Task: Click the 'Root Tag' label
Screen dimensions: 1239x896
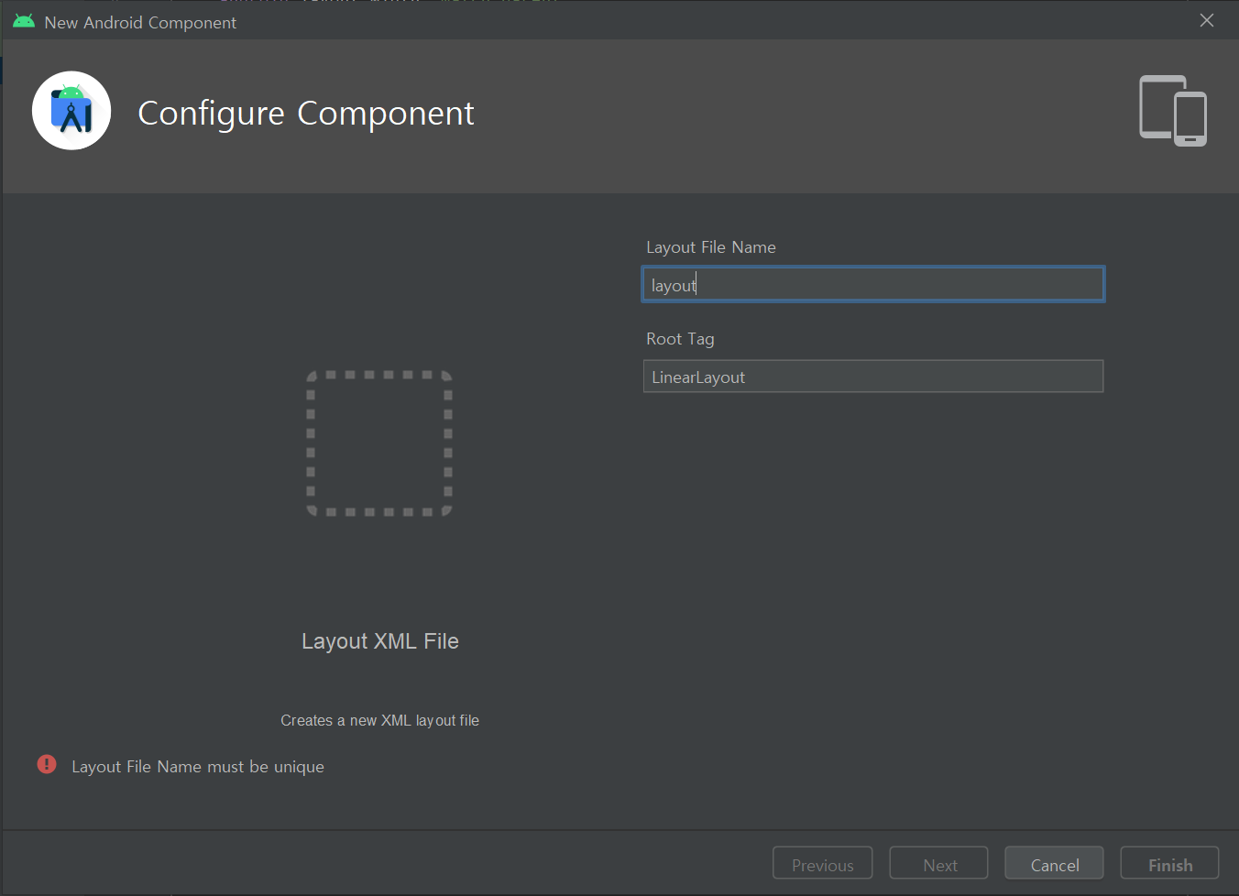Action: [680, 339]
